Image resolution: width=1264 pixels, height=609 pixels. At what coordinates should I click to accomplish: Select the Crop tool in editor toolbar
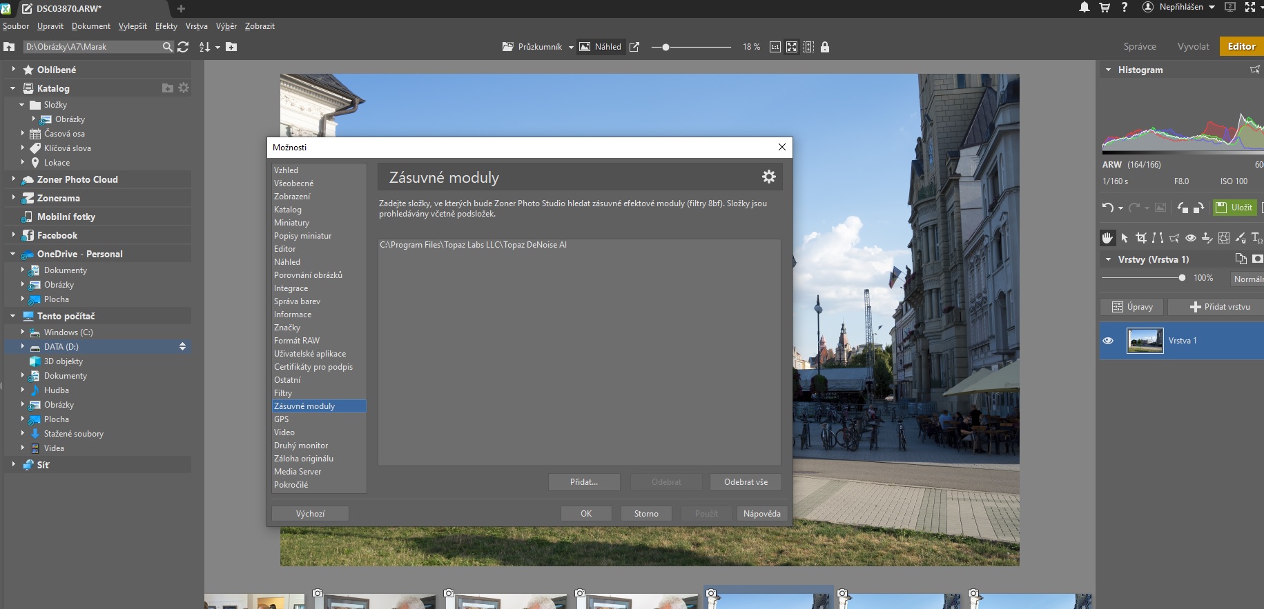click(1141, 238)
